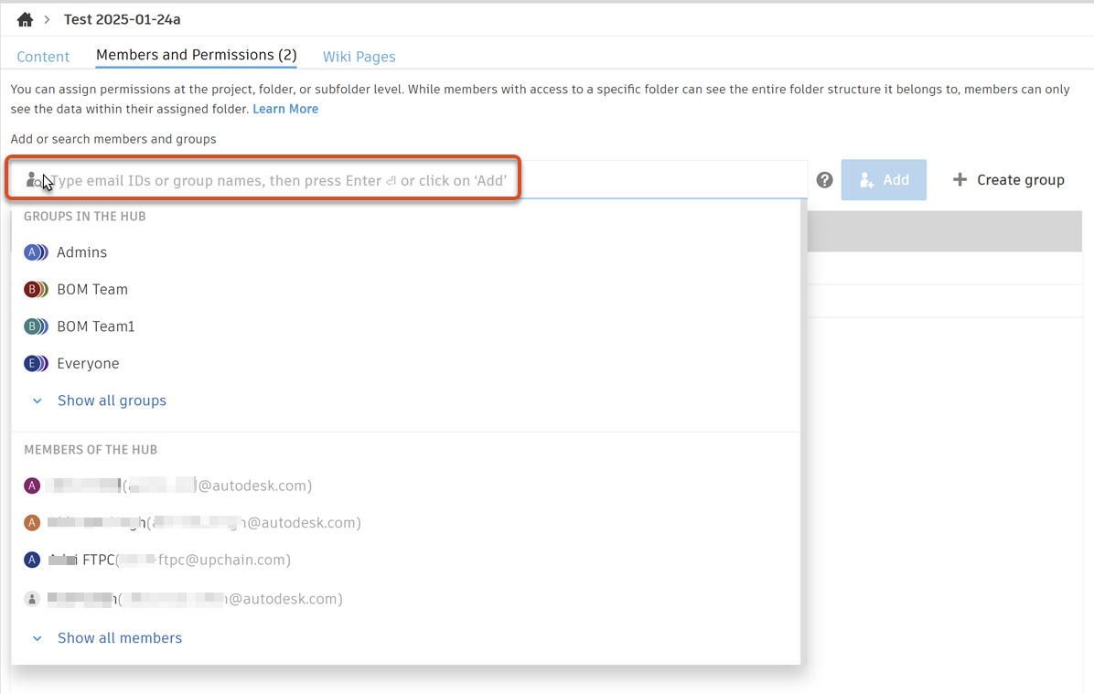Click inside the email search input field
The image size is (1094, 694).
click(274, 180)
